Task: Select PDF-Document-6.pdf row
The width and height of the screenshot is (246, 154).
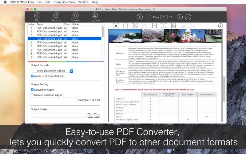Action: (x=65, y=46)
